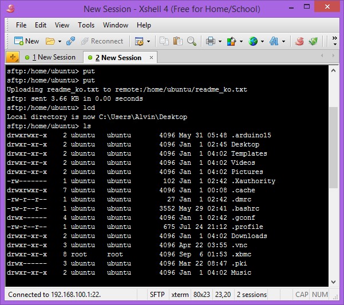The width and height of the screenshot is (344, 305).
Task: Click the Print icon
Action: (211, 41)
